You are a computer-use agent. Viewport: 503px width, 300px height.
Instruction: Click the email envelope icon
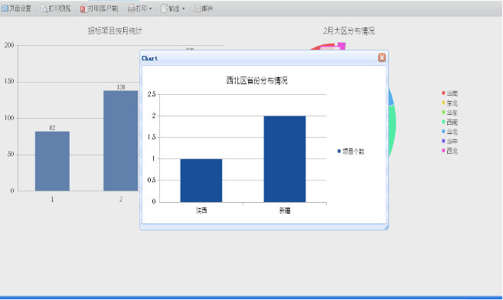coord(198,8)
